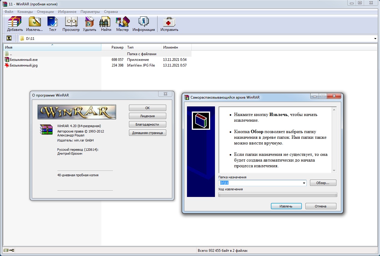Click the Извлечь button in SFX dialog
The height and width of the screenshot is (256, 380).
point(286,206)
